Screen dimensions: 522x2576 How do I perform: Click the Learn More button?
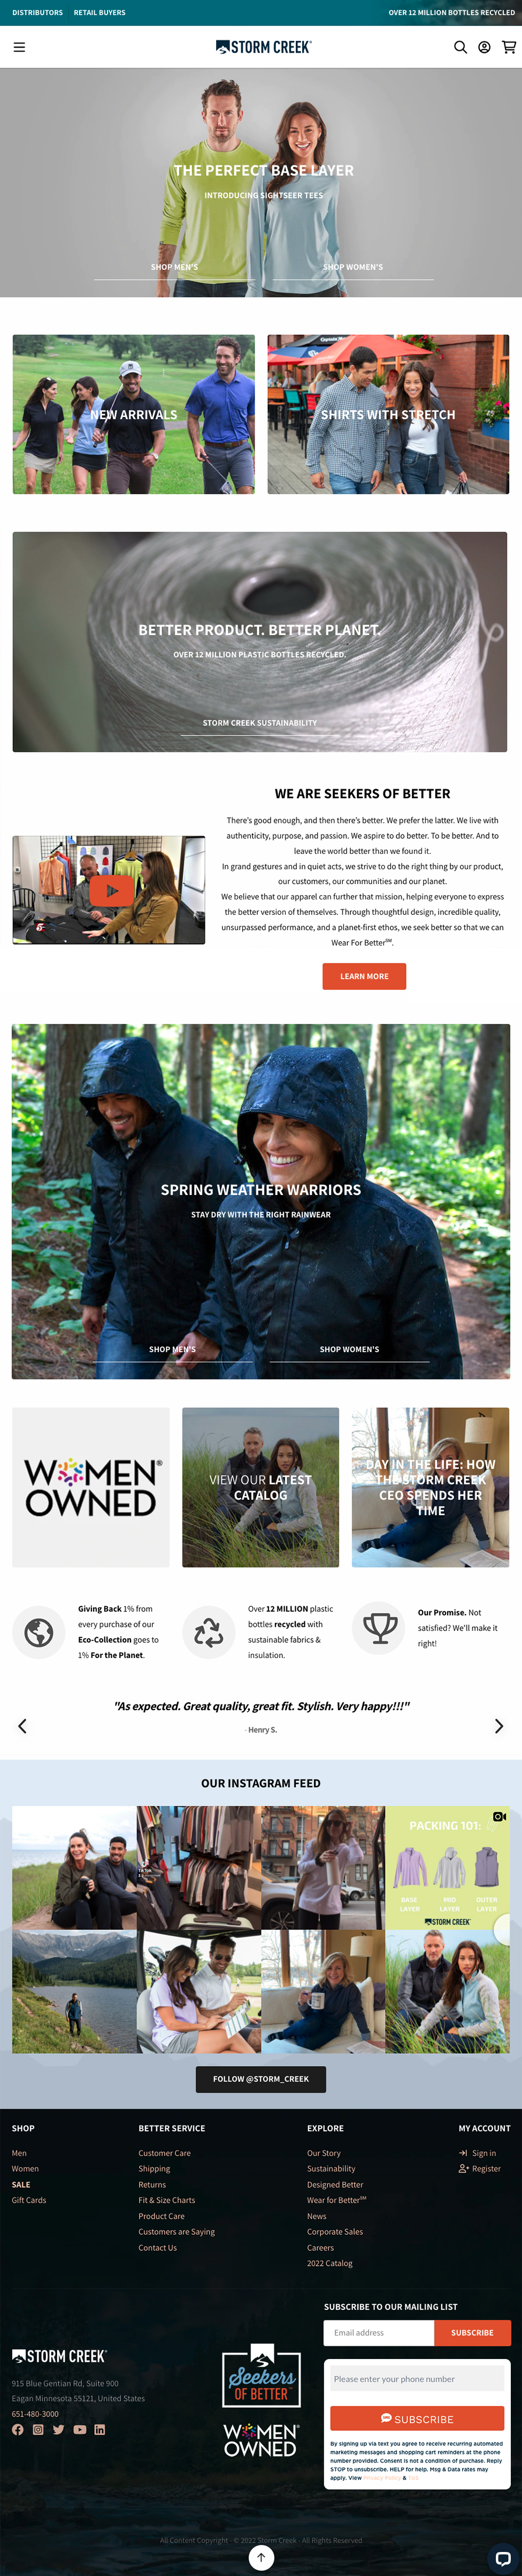click(364, 976)
